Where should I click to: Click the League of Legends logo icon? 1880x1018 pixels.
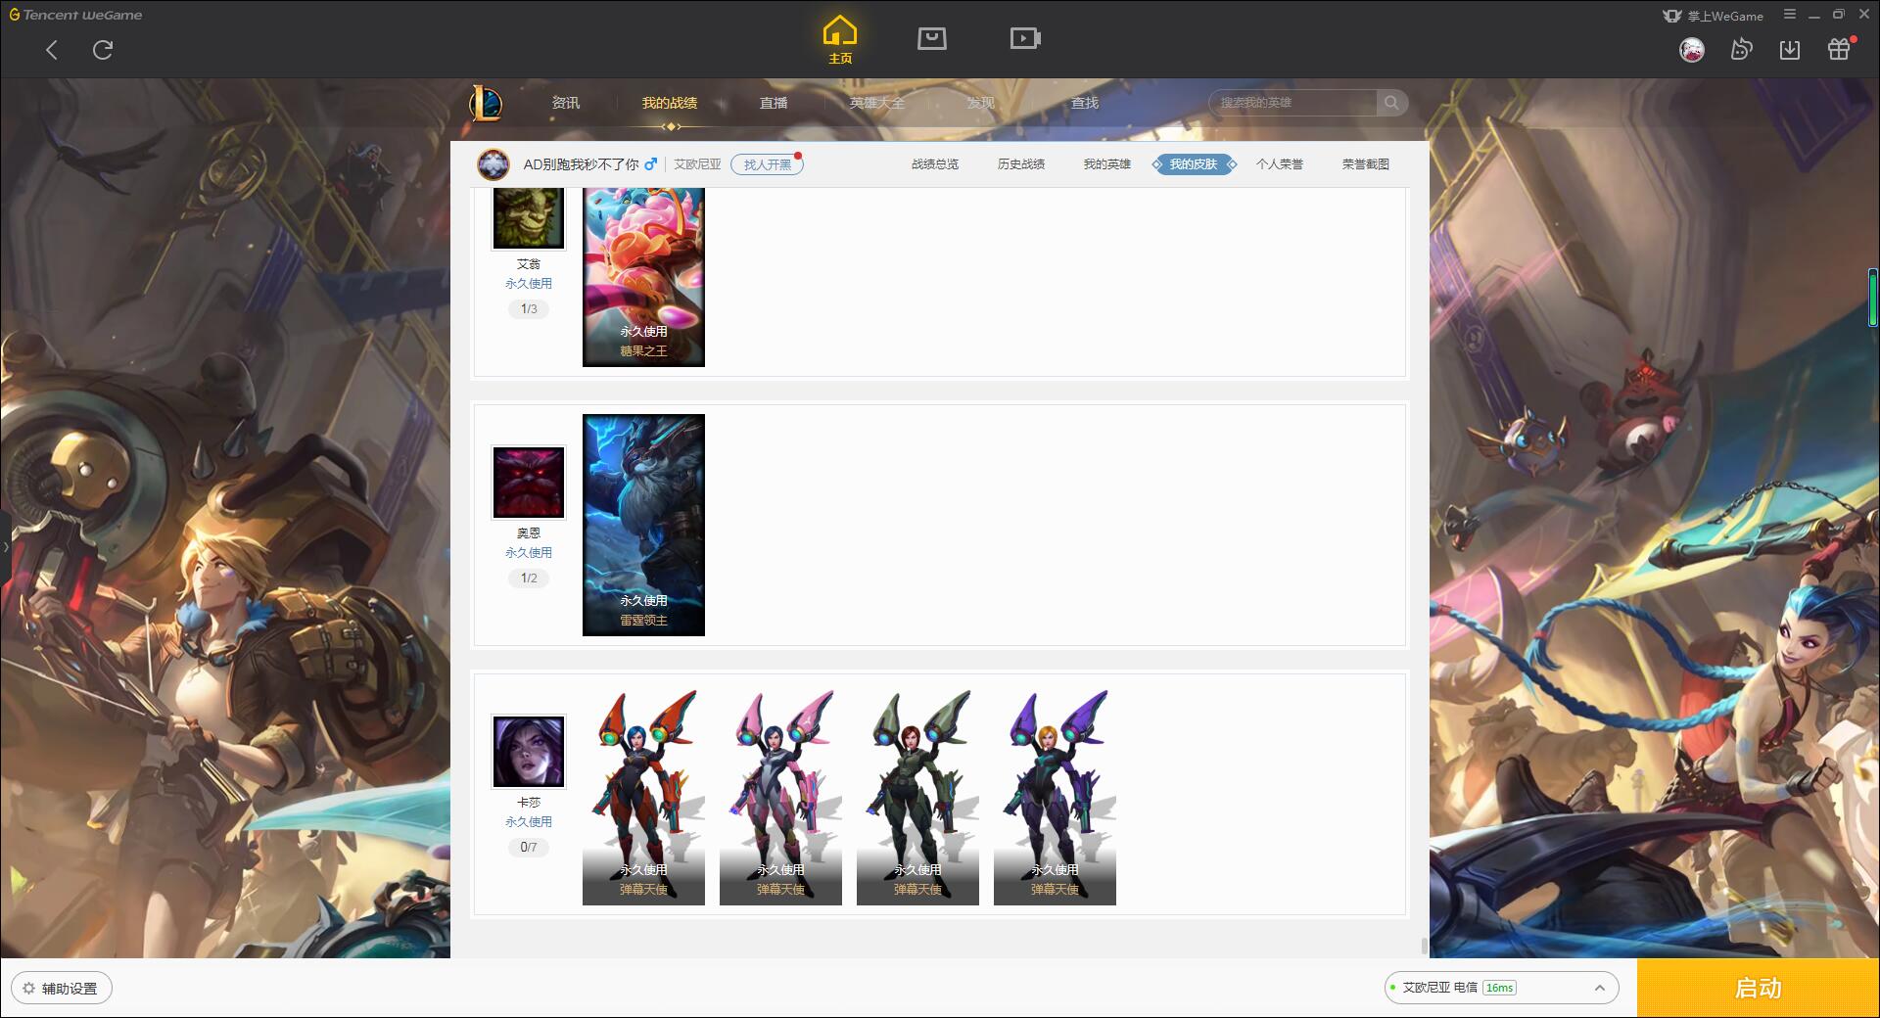point(486,103)
